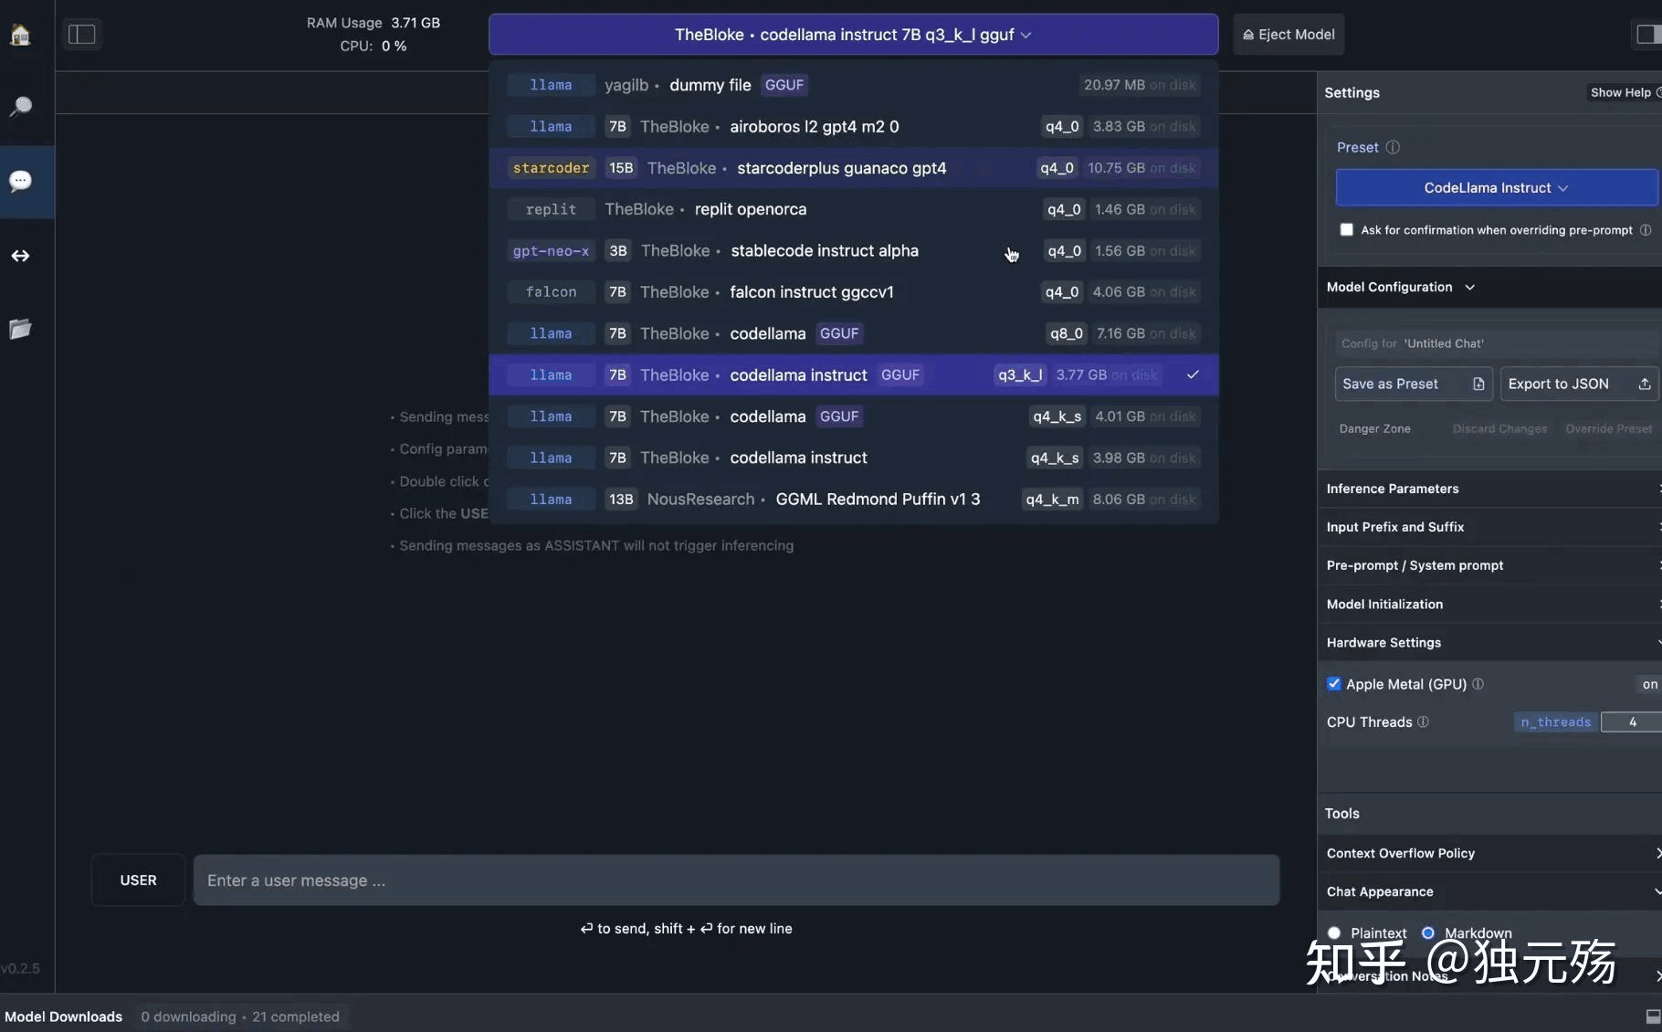Collapse the Model Configuration section

point(1401,287)
